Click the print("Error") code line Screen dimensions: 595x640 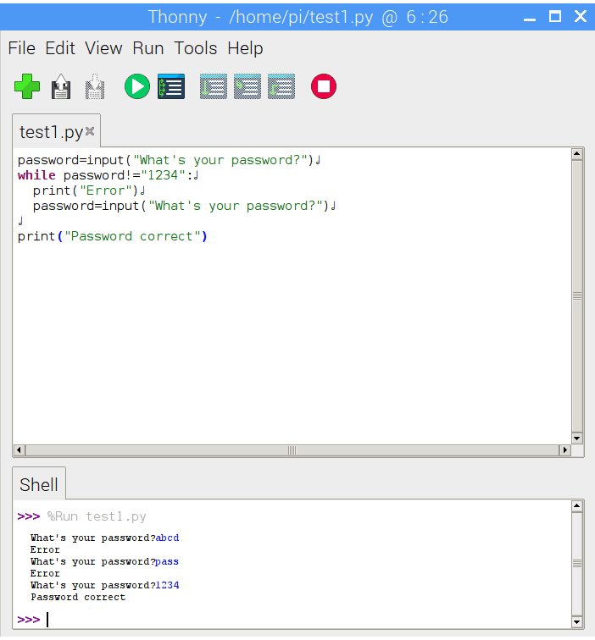click(86, 190)
